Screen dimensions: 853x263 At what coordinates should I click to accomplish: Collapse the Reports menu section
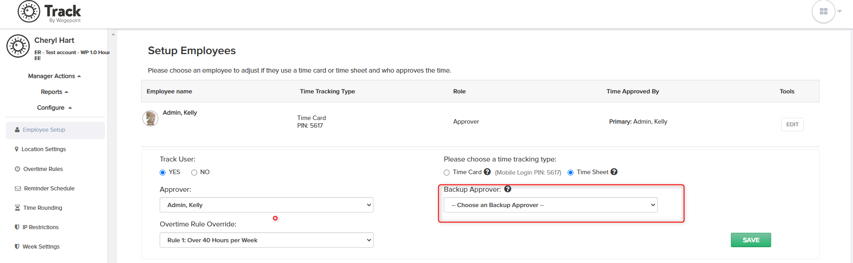pyautogui.click(x=54, y=92)
